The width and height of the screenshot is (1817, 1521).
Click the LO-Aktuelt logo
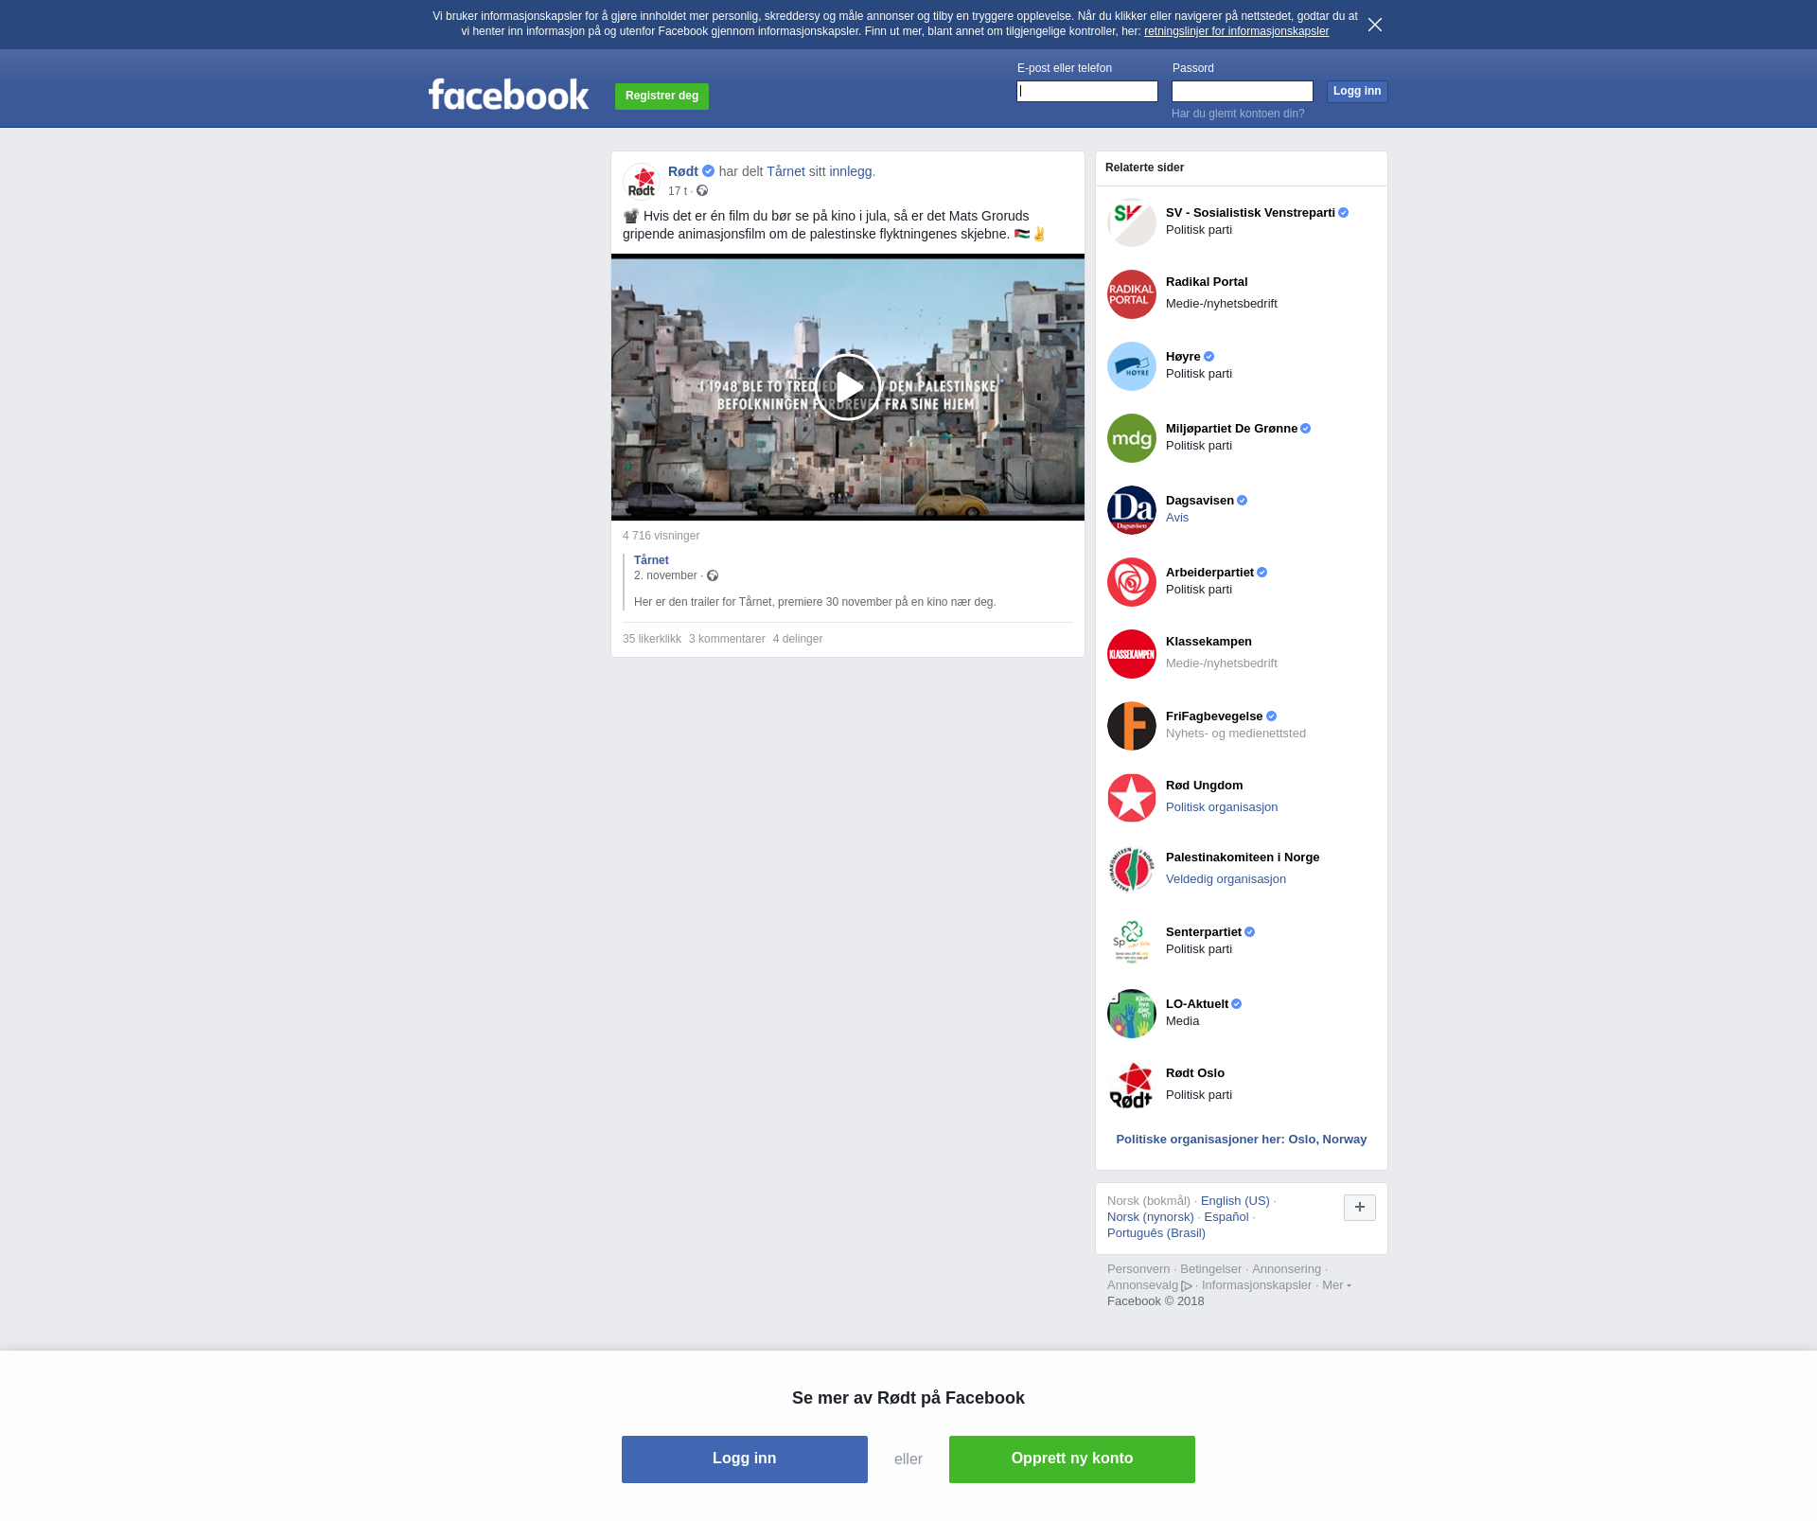[x=1132, y=1014]
